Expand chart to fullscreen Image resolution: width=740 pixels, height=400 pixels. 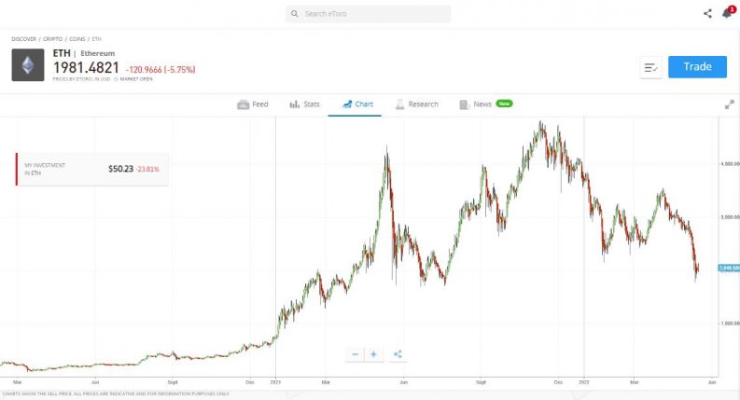(729, 104)
